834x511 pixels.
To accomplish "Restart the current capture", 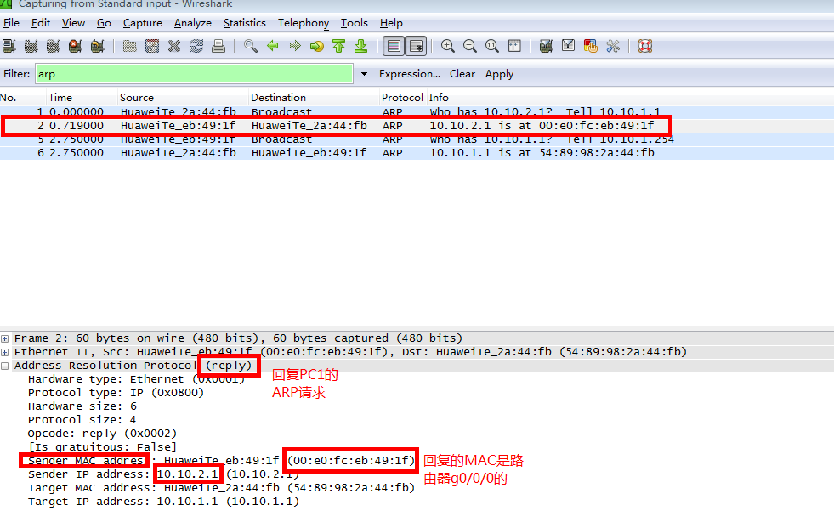I will click(x=97, y=46).
